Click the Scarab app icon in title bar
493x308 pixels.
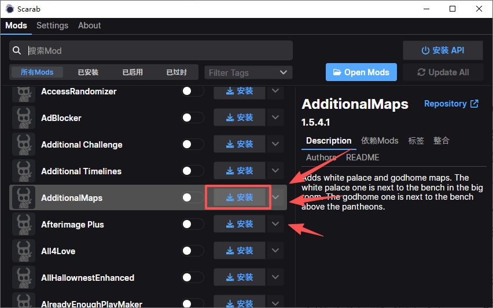(10, 9)
